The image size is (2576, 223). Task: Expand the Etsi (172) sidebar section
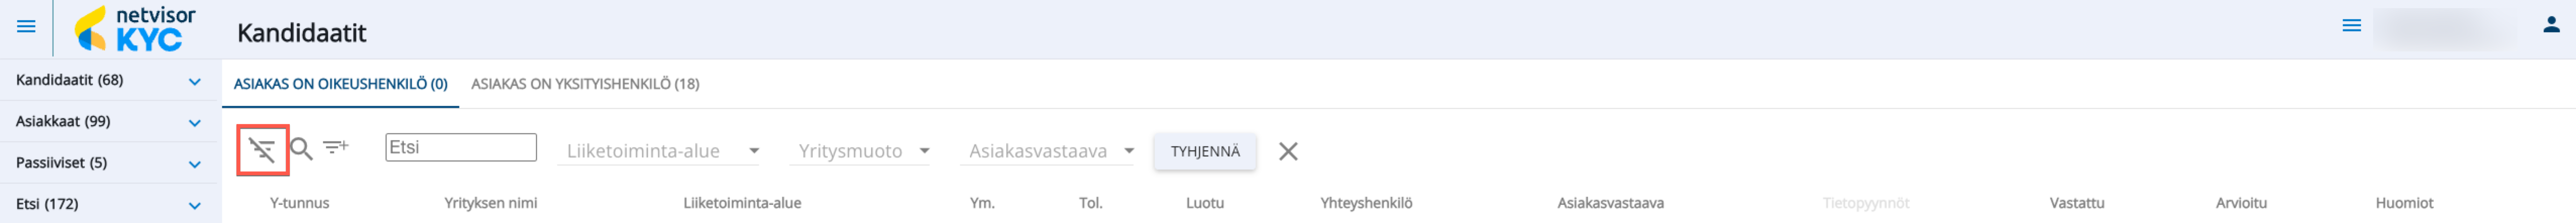click(194, 205)
